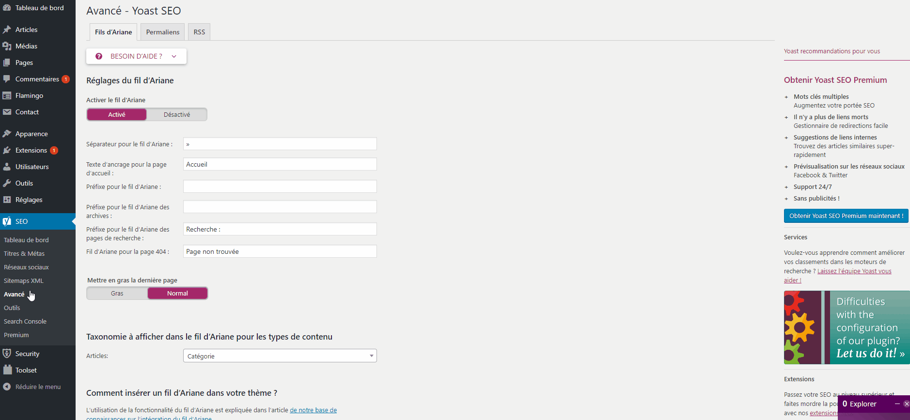Set breadcrumbs to Activé
Image resolution: width=910 pixels, height=420 pixels.
tap(117, 114)
